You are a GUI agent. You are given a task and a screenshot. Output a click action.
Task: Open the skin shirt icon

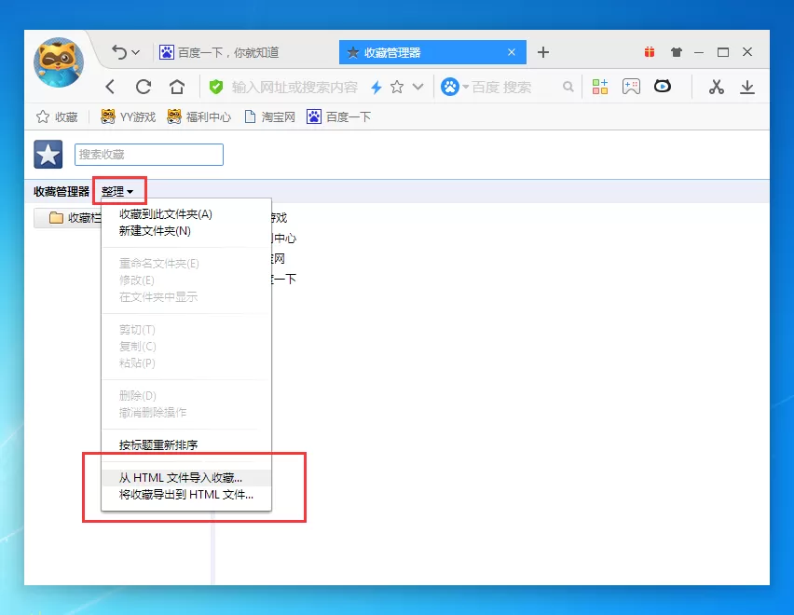pyautogui.click(x=676, y=51)
